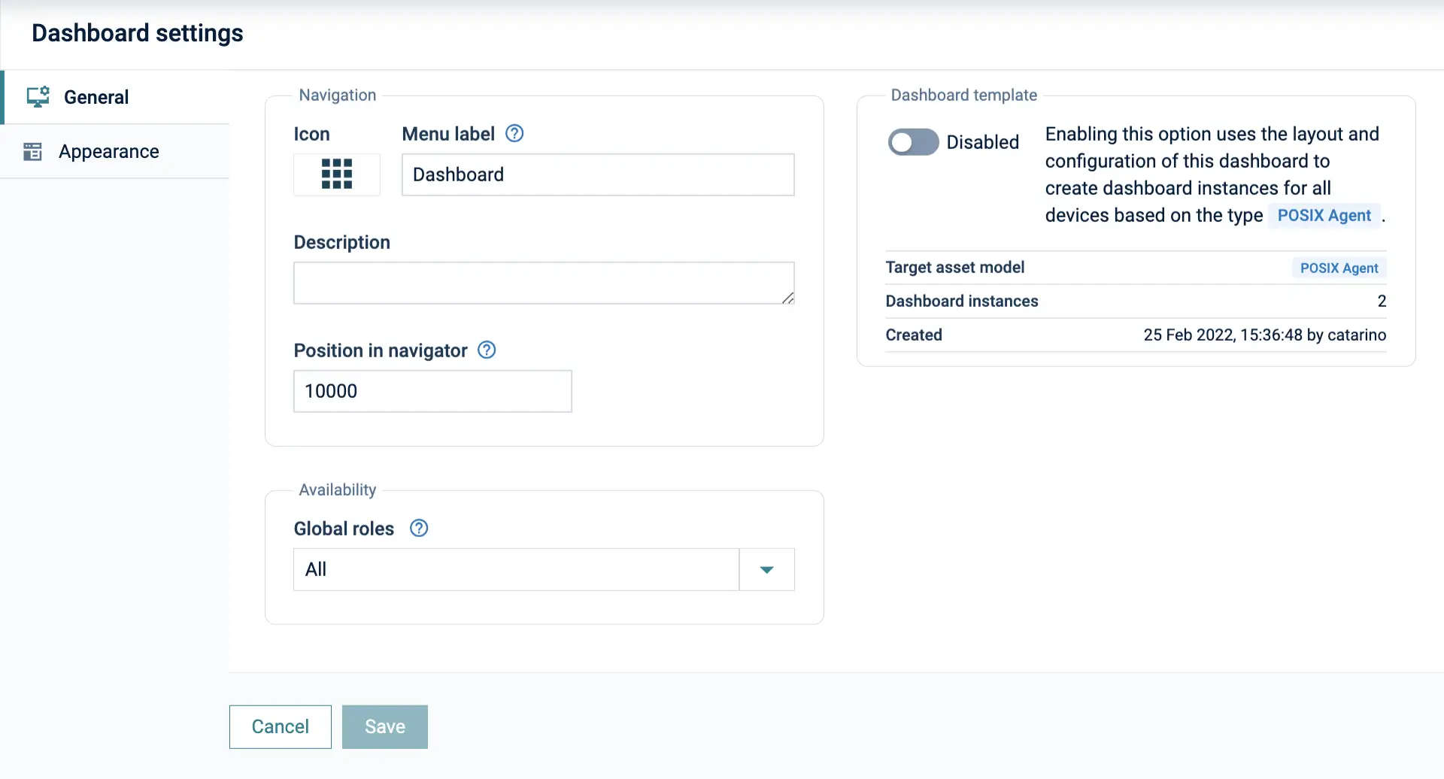
Task: Focus the Position in navigator field
Action: pyautogui.click(x=432, y=391)
